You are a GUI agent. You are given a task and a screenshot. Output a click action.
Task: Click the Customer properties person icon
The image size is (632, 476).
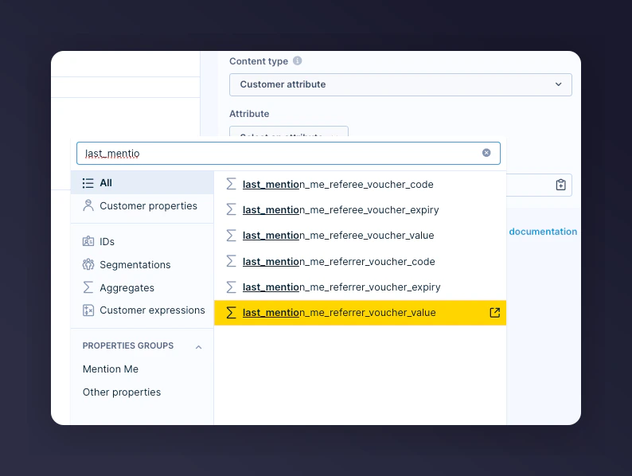pyautogui.click(x=88, y=205)
